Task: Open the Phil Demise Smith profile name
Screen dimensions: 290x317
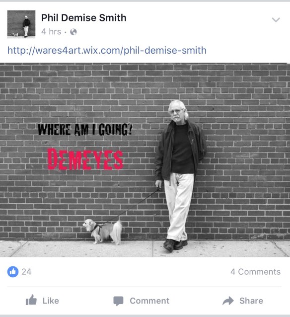Action: (84, 18)
